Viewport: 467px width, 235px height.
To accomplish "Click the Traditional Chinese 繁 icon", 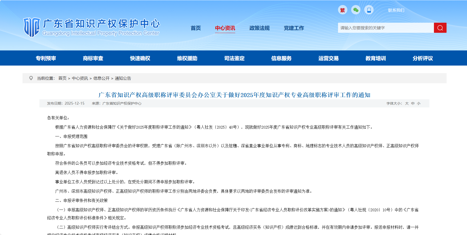I will (x=343, y=10).
